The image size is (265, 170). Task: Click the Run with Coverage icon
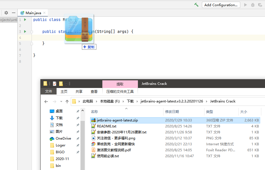coord(260,5)
